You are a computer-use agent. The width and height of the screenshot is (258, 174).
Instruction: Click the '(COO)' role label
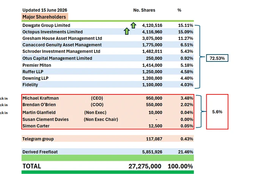[x=97, y=105]
